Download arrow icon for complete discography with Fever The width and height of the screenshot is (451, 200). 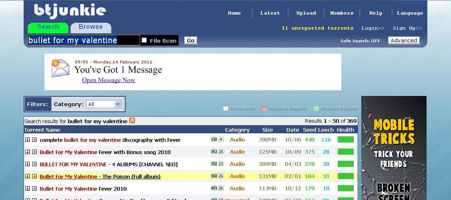[27, 140]
